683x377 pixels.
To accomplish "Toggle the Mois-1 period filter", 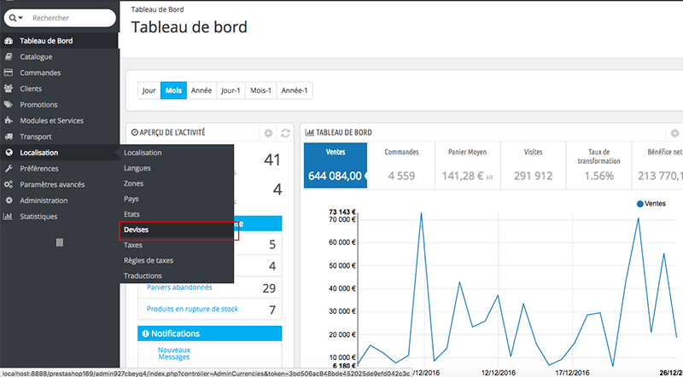I will point(260,90).
